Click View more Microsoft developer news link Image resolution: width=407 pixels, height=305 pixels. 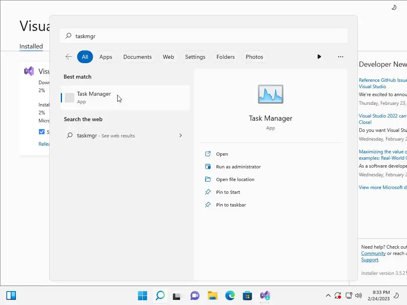383,187
